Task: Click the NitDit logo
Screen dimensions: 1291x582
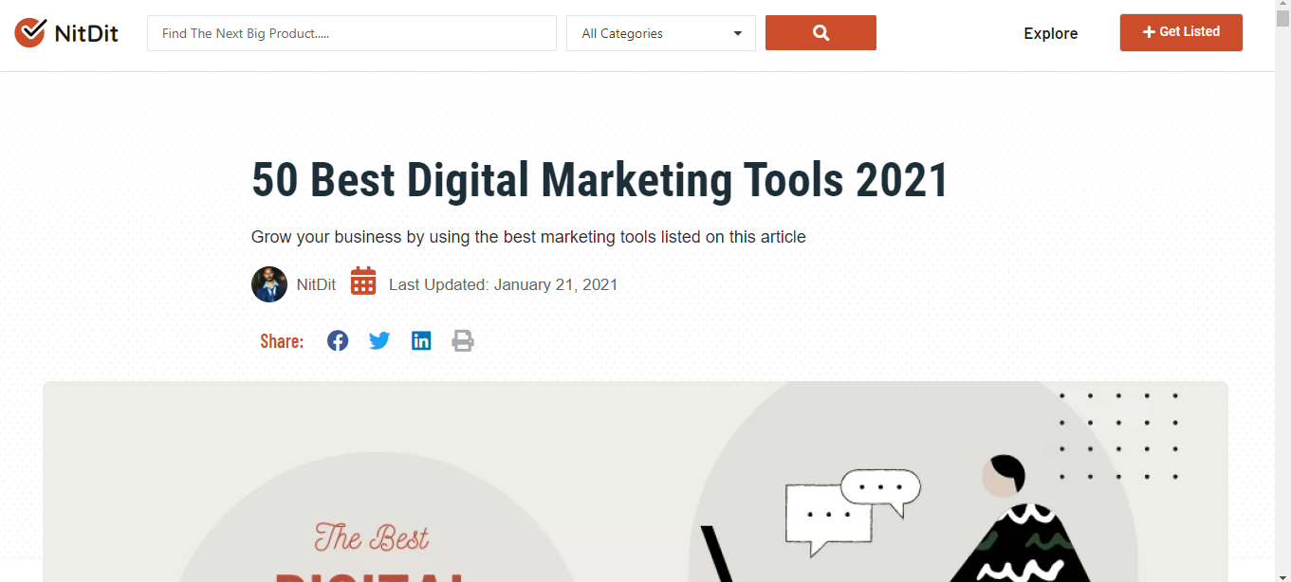Action: point(66,33)
